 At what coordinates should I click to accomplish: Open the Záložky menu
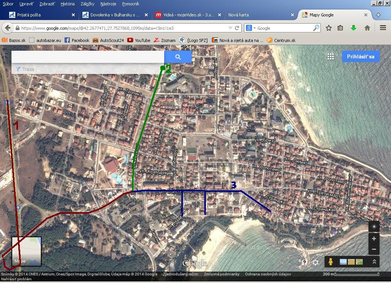point(87,4)
